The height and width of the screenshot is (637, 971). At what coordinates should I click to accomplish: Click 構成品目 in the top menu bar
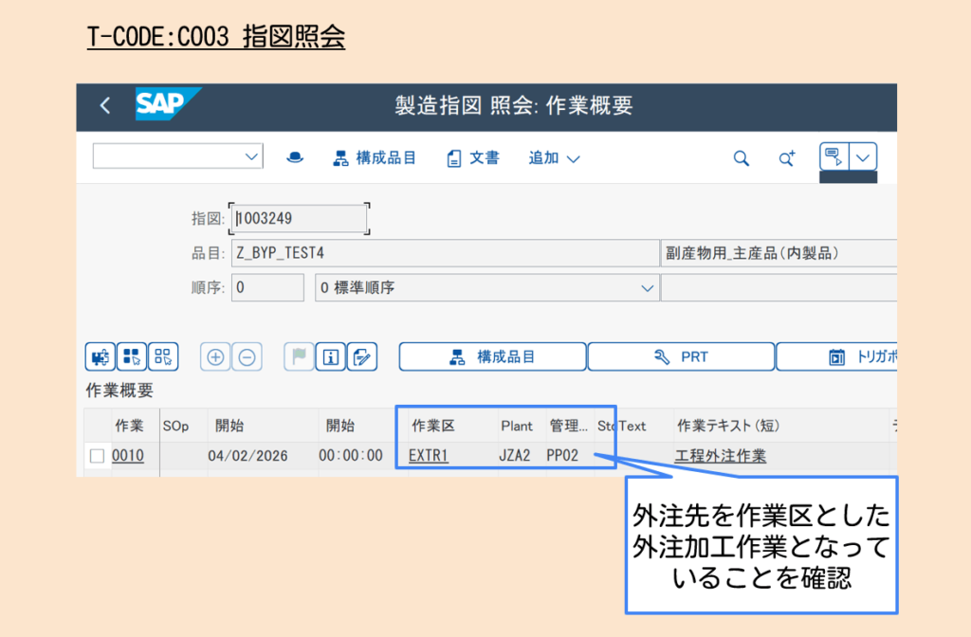click(x=375, y=157)
